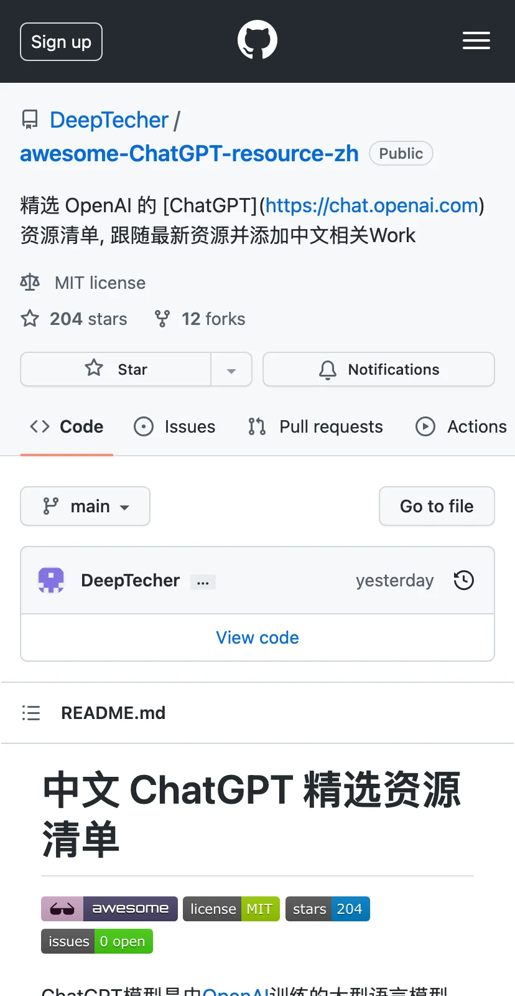Image resolution: width=515 pixels, height=996 pixels.
Task: Click the Sign up button
Action: (61, 42)
